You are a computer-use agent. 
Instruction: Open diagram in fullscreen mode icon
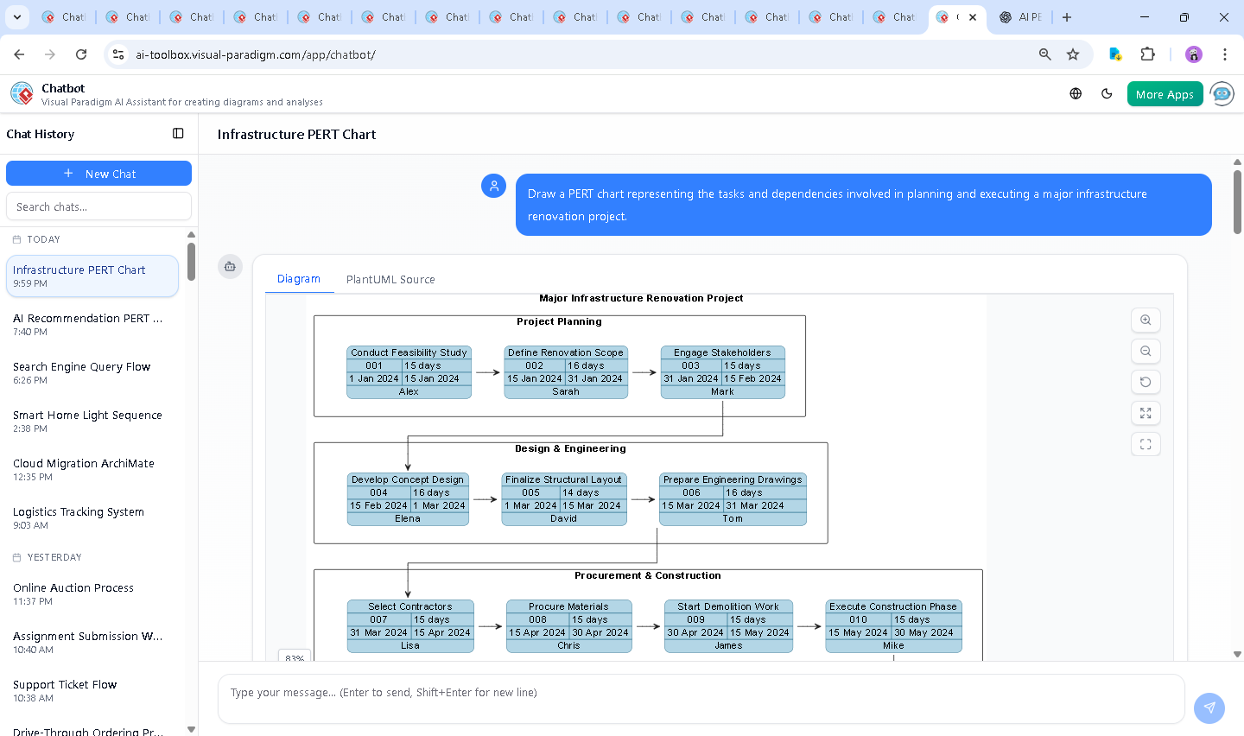[1146, 445]
